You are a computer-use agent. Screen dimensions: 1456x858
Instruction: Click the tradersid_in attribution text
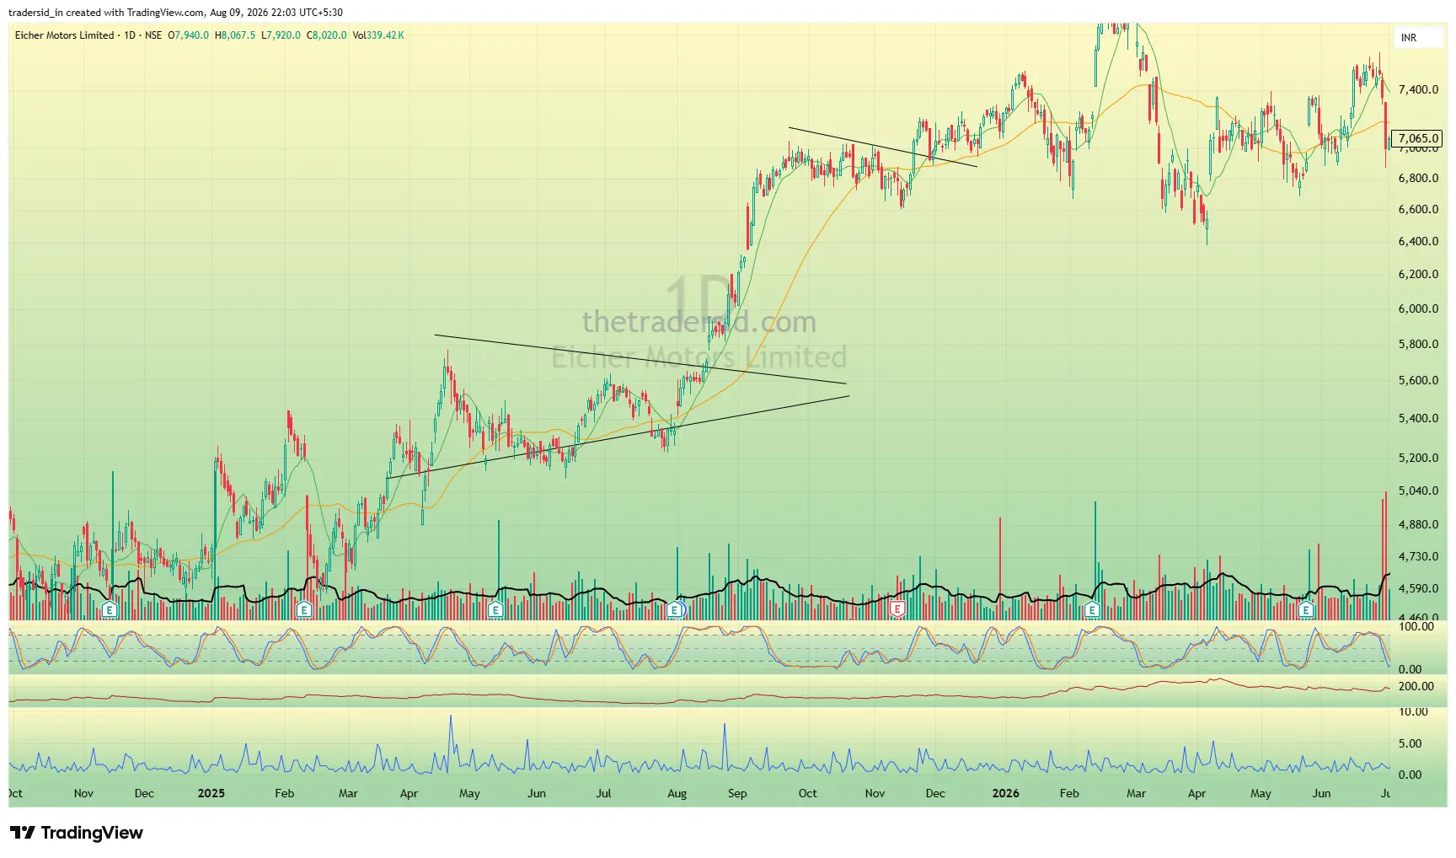(x=35, y=13)
